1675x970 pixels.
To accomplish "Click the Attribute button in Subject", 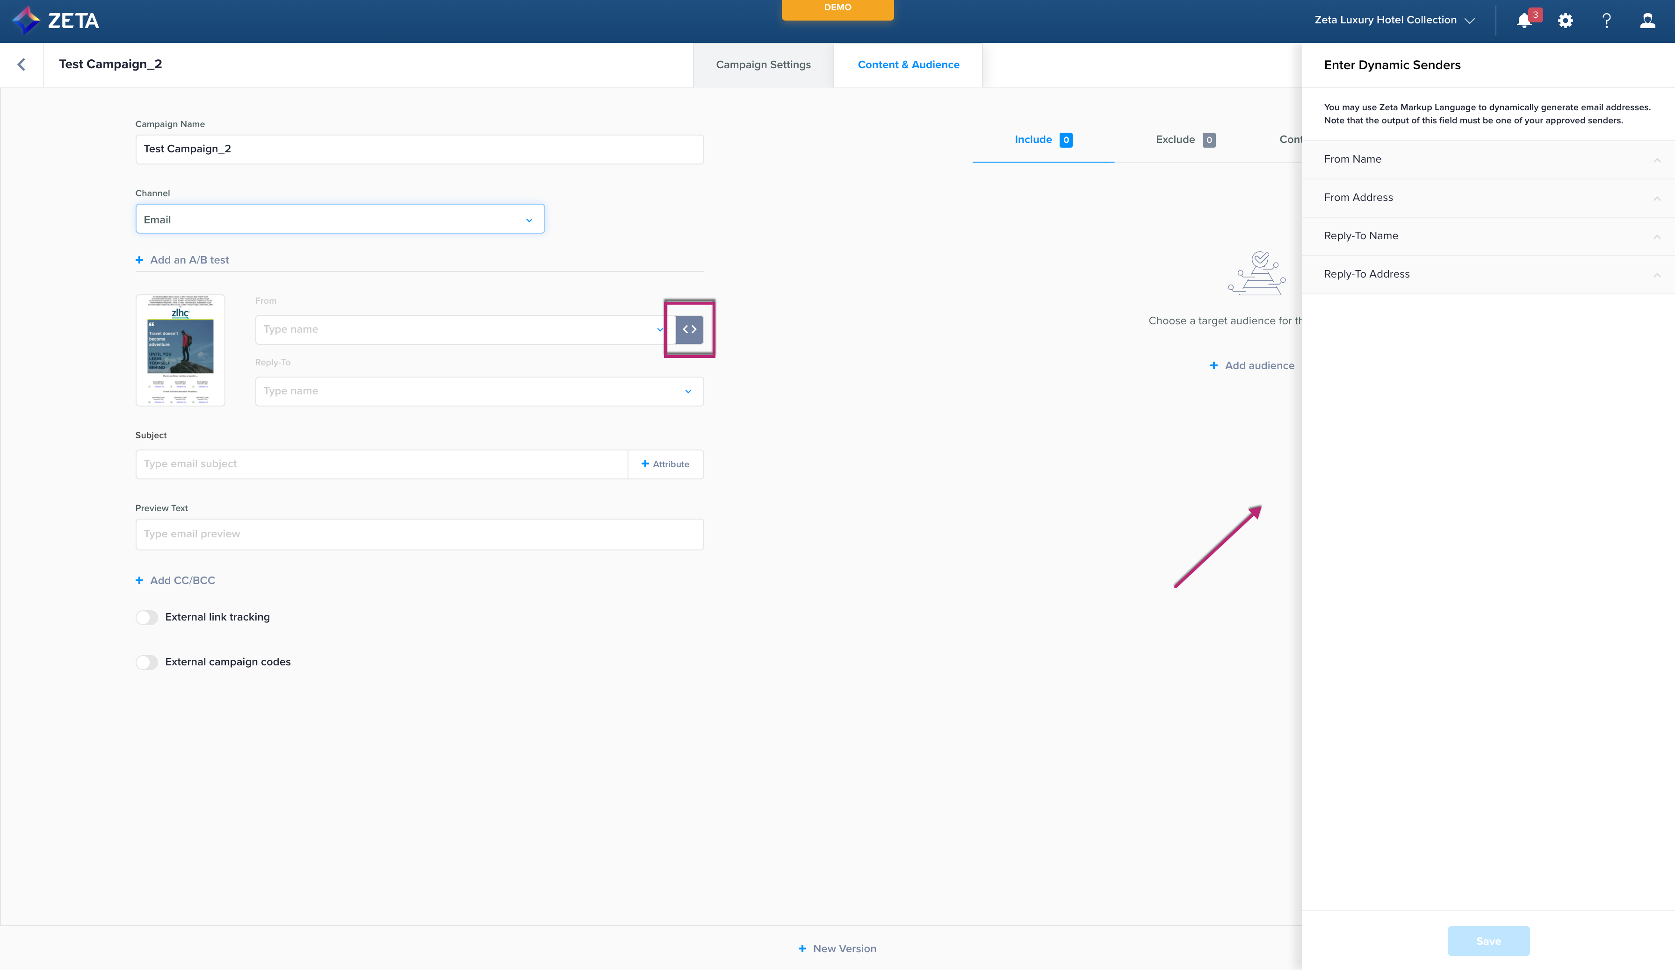I will 665,464.
